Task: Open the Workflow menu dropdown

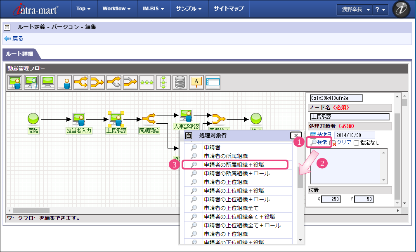Action: tap(116, 9)
